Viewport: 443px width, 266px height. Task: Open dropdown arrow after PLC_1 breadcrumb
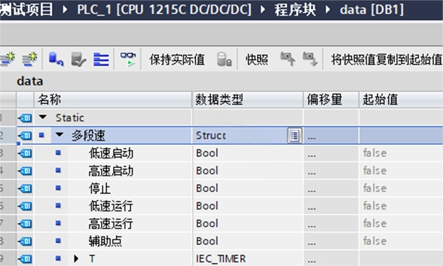point(263,9)
